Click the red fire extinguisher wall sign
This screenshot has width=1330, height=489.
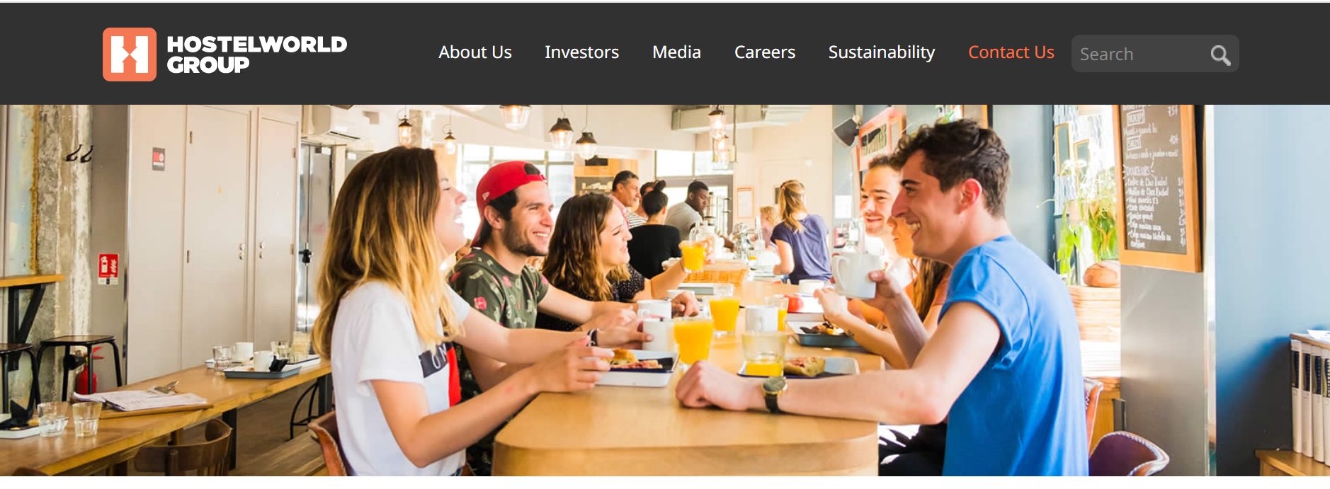coord(108,268)
